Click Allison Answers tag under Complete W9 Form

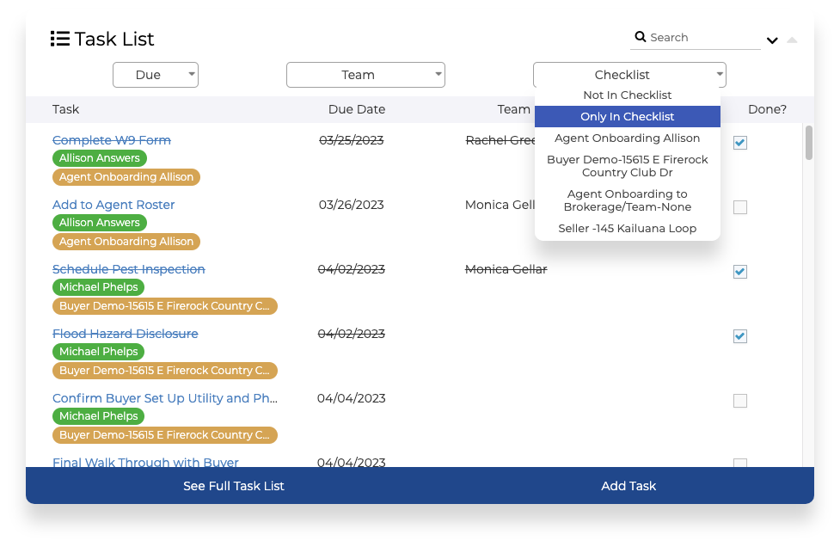coord(100,158)
